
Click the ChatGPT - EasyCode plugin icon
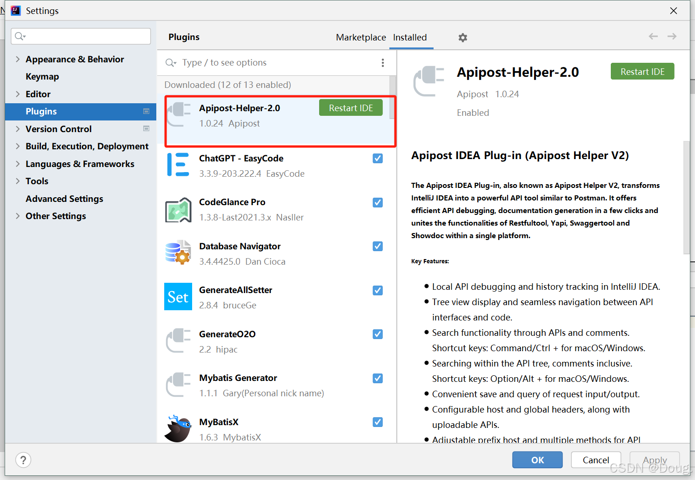click(x=178, y=165)
